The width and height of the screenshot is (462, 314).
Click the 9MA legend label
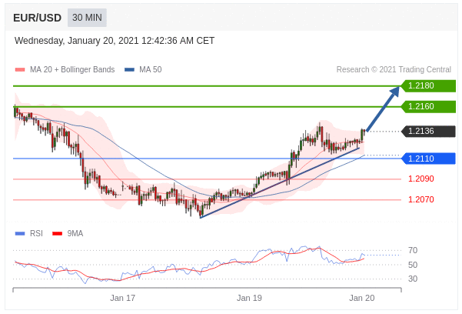coord(75,234)
